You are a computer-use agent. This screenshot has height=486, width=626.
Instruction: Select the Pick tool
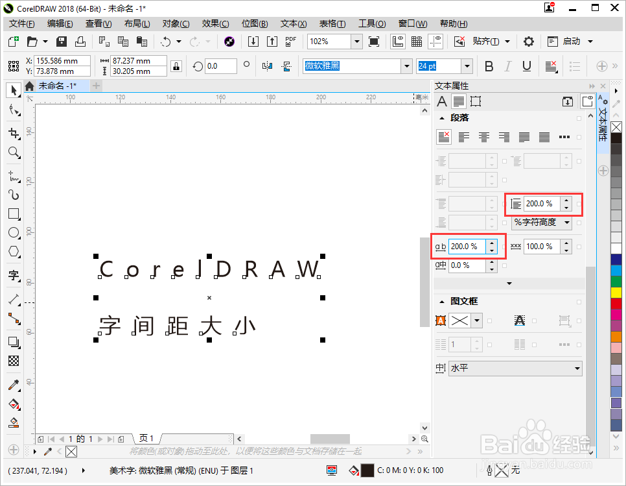pos(14,90)
